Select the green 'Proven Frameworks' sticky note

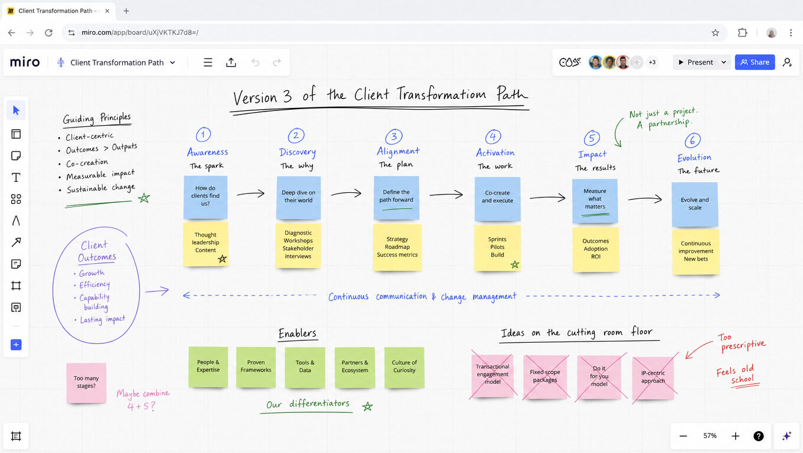(x=256, y=367)
